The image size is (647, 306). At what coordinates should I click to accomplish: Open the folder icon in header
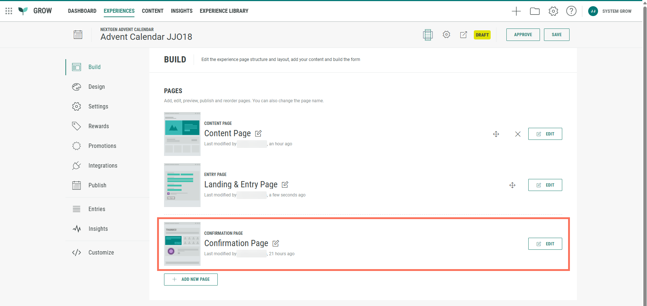[x=535, y=11]
